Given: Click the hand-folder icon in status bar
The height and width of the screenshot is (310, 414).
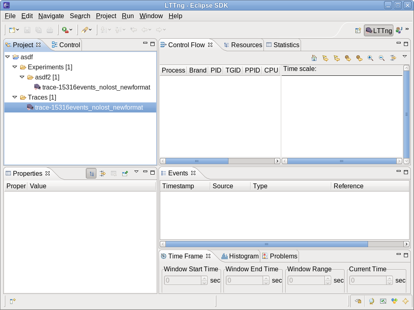Looking at the screenshot, I should (358, 301).
